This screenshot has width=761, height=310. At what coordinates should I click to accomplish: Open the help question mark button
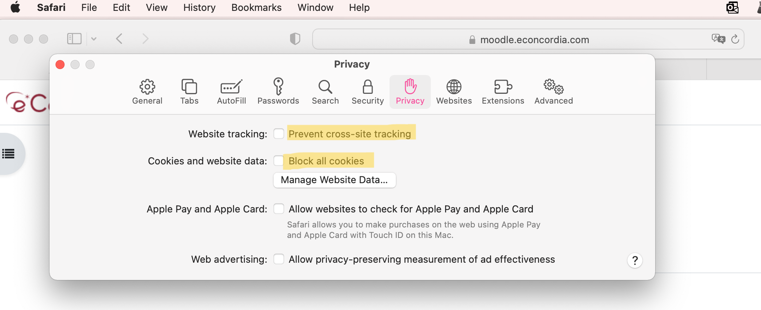tap(635, 260)
